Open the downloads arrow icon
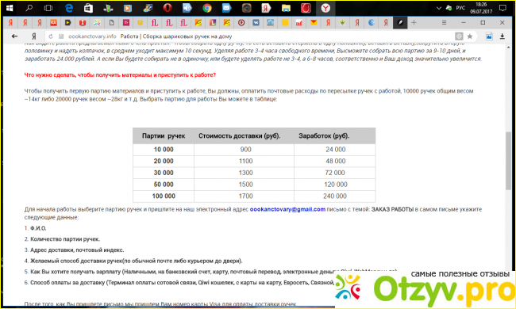 click(x=503, y=36)
